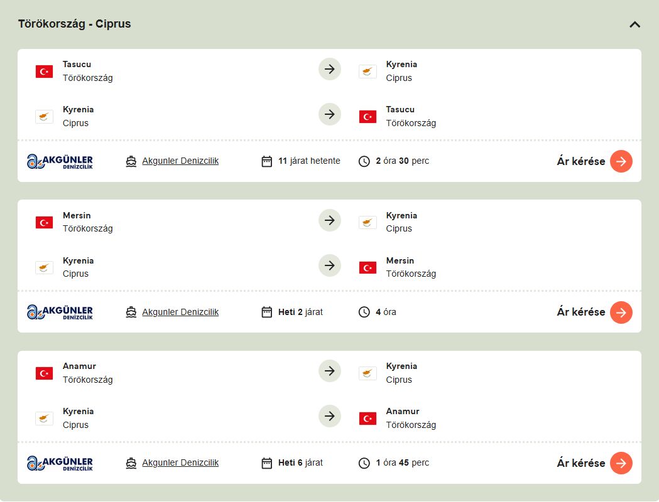This screenshot has height=502, width=659.
Task: Click clock icon next to 4 óra
Action: [x=364, y=312]
